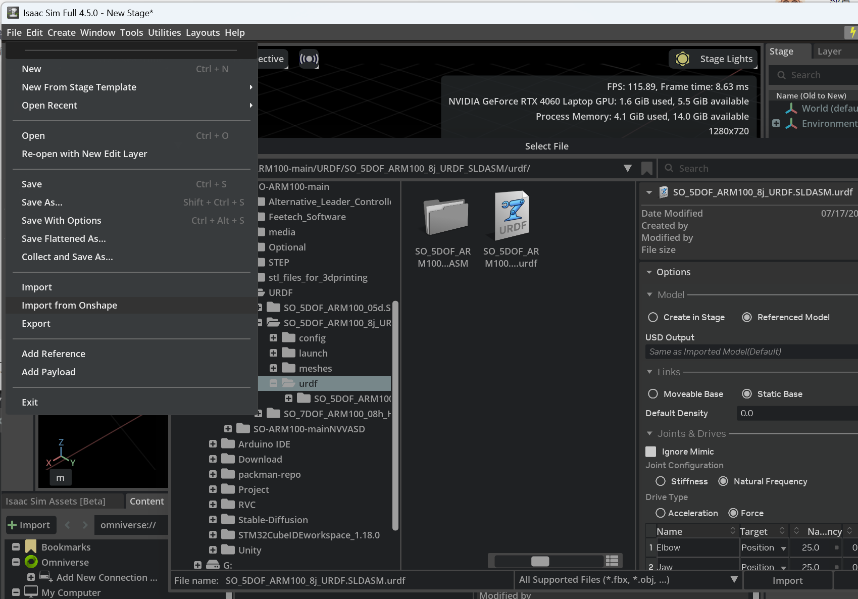The height and width of the screenshot is (599, 858).
Task: Click the m units button in viewport
Action: (x=60, y=477)
